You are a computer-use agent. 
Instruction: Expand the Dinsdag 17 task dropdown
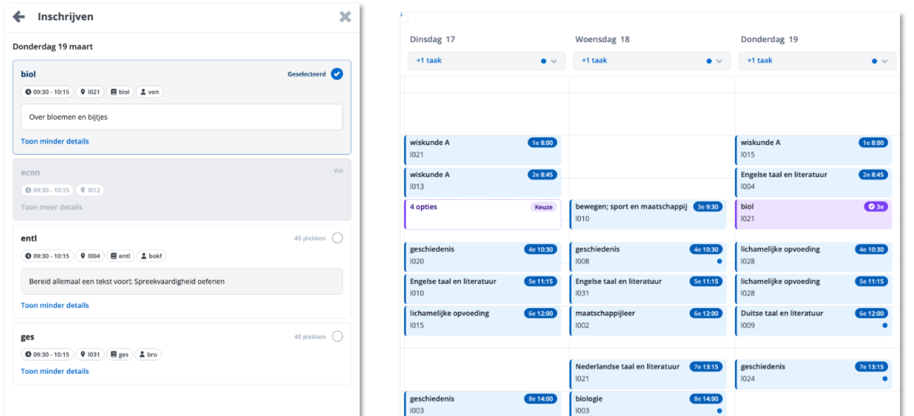[554, 61]
